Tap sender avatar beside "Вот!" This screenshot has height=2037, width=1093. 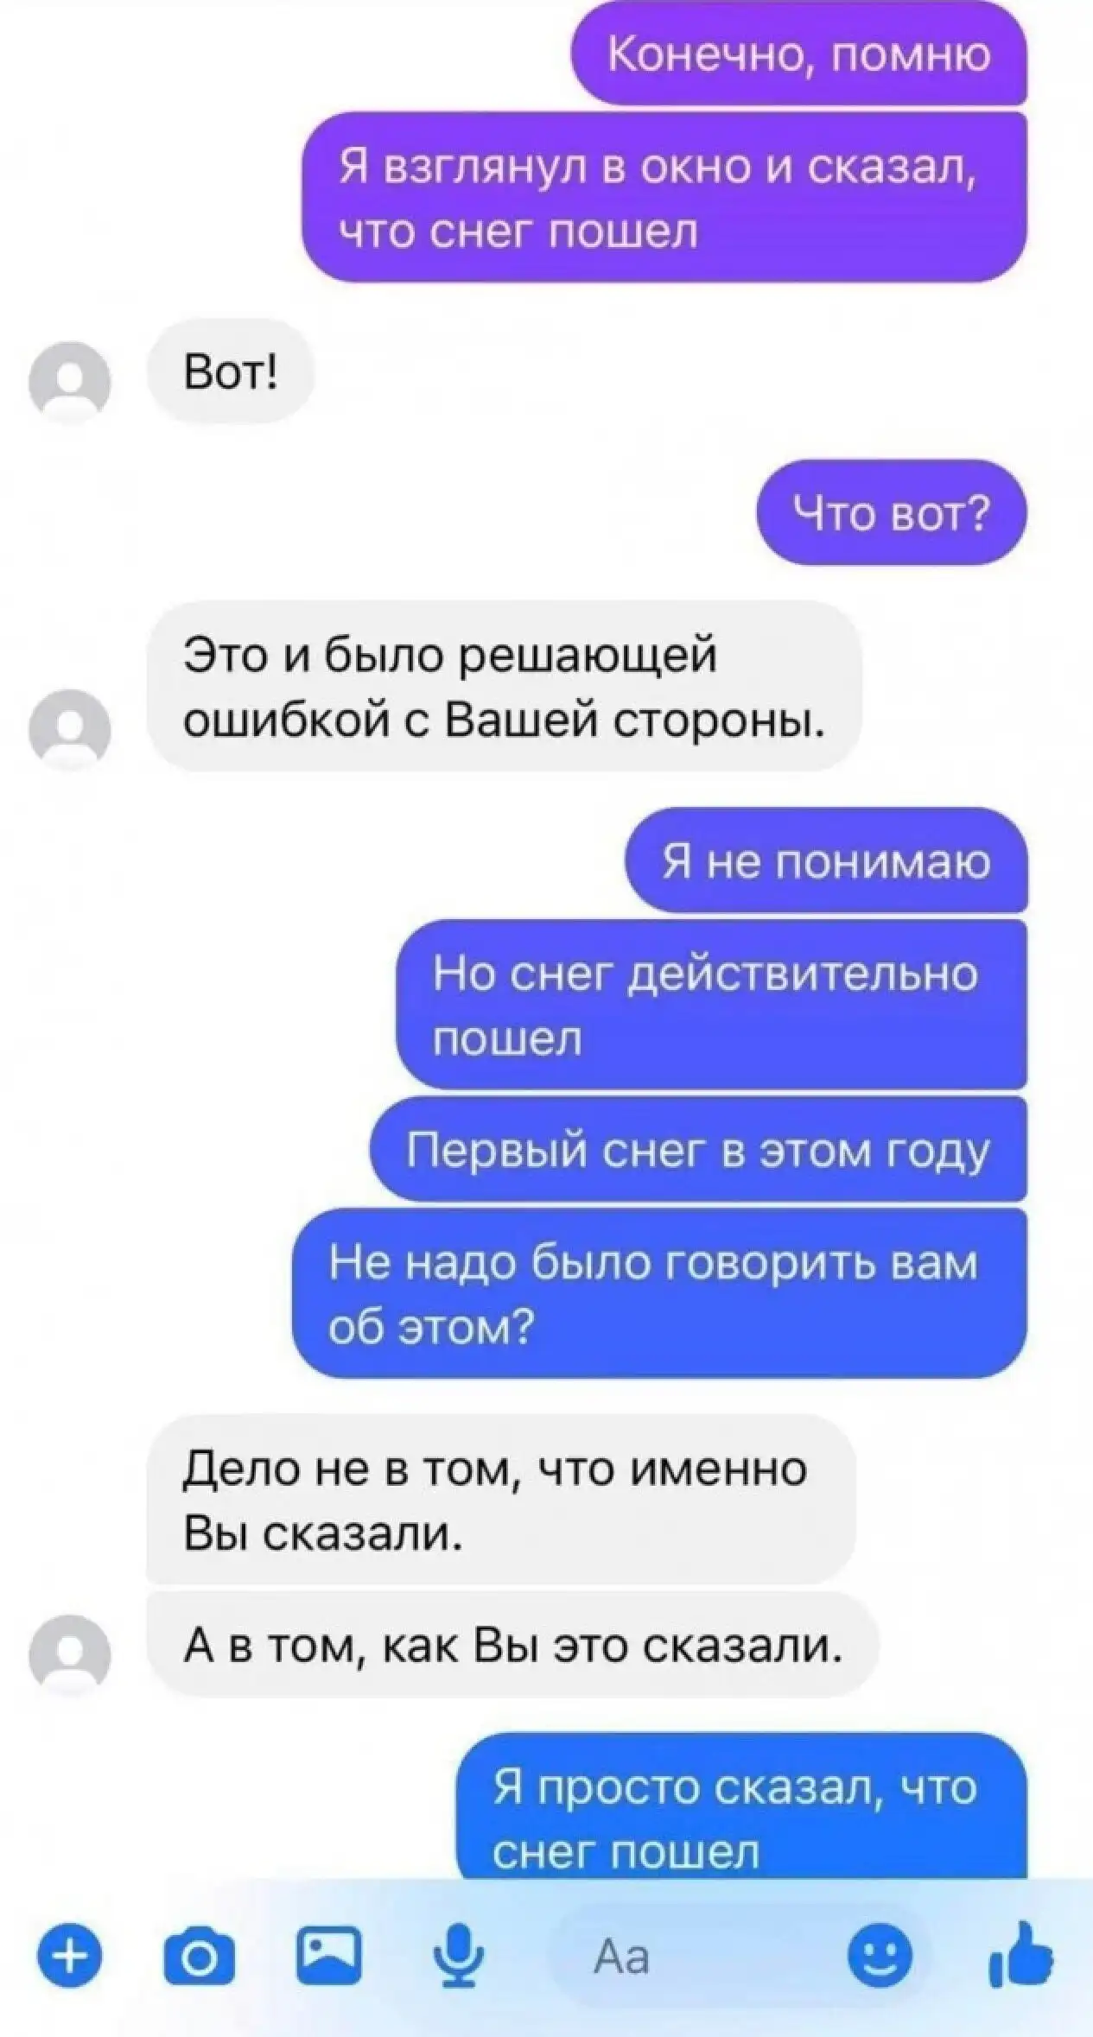pos(70,379)
